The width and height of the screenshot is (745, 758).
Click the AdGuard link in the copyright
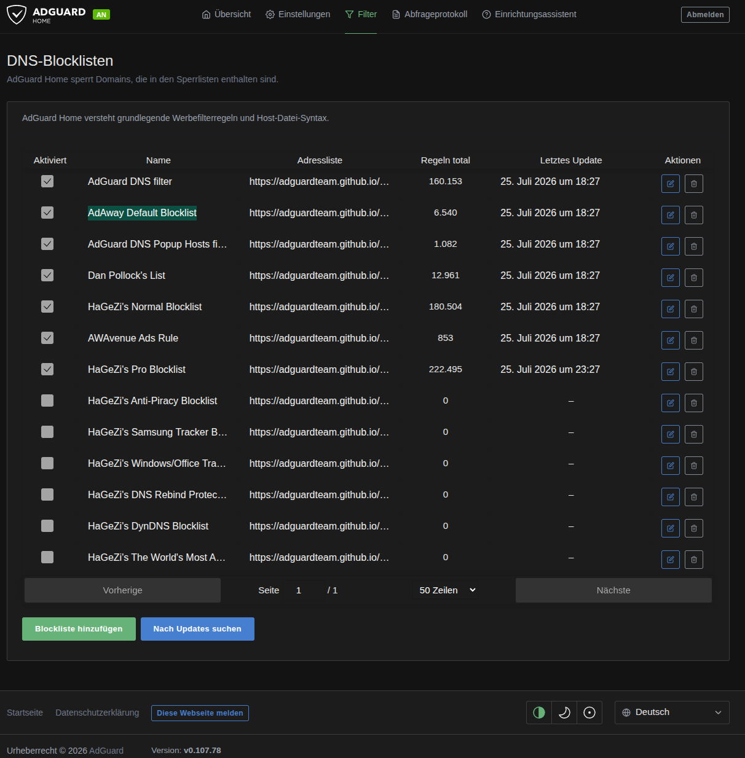(106, 751)
